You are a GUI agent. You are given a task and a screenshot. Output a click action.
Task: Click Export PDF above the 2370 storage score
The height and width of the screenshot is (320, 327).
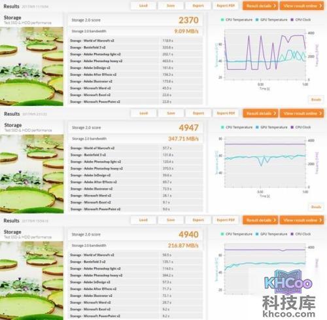pos(226,6)
